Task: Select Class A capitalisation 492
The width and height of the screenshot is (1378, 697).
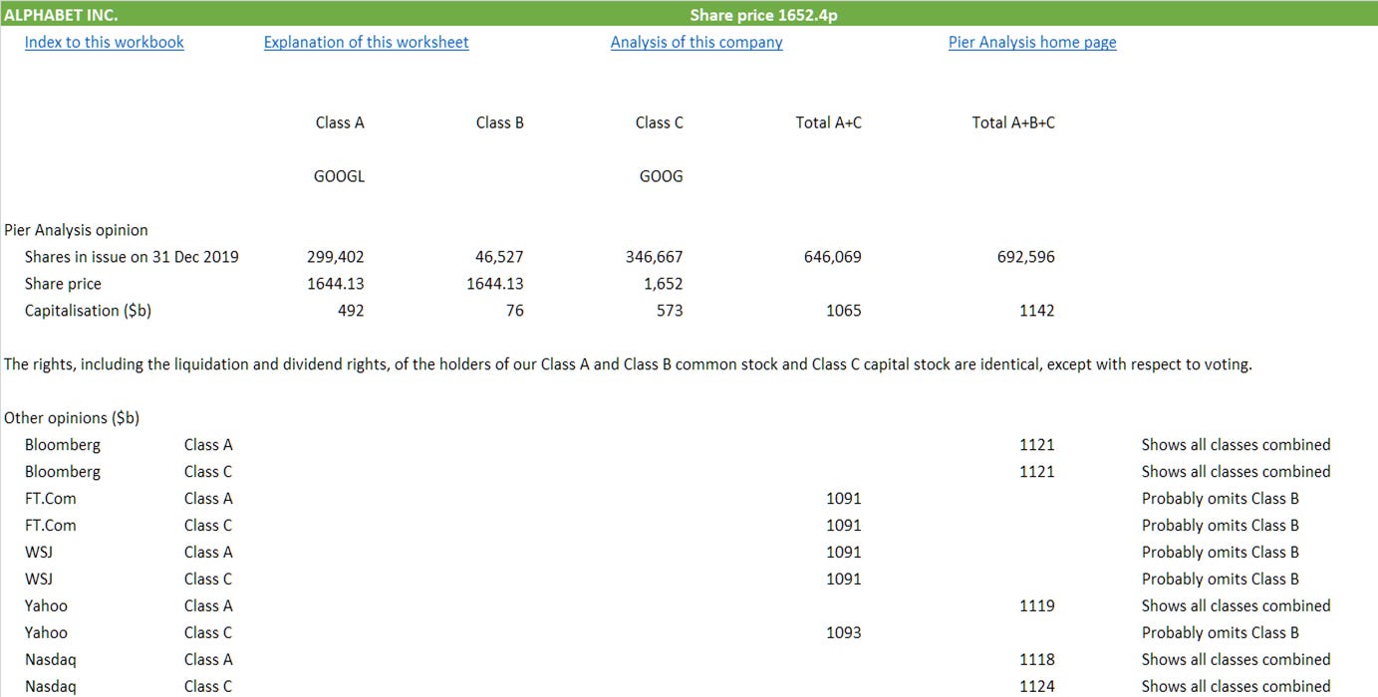Action: point(351,311)
